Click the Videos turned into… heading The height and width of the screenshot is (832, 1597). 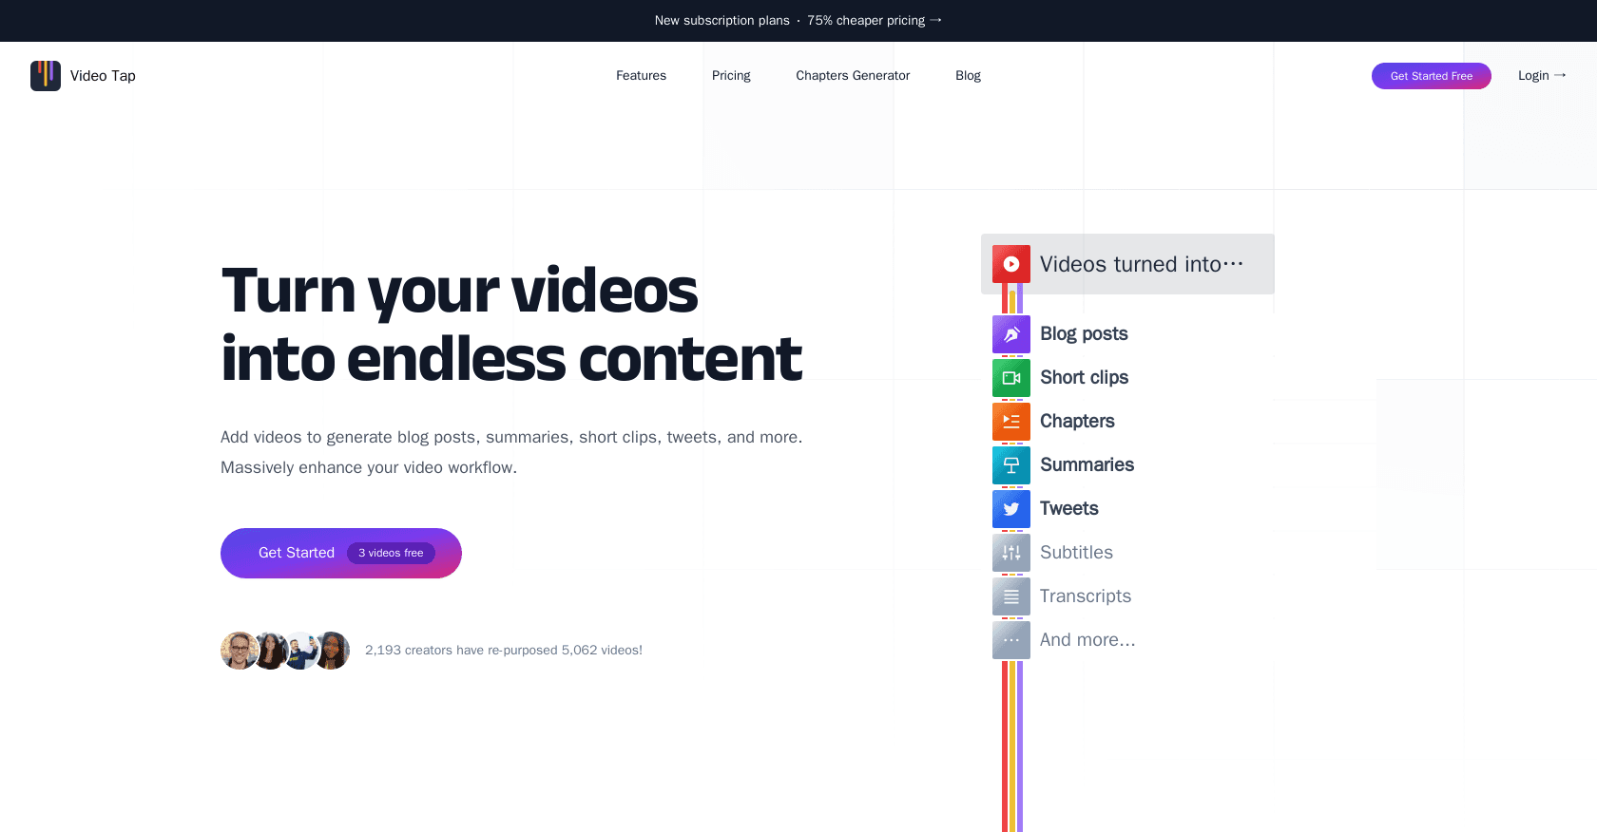coord(1142,264)
